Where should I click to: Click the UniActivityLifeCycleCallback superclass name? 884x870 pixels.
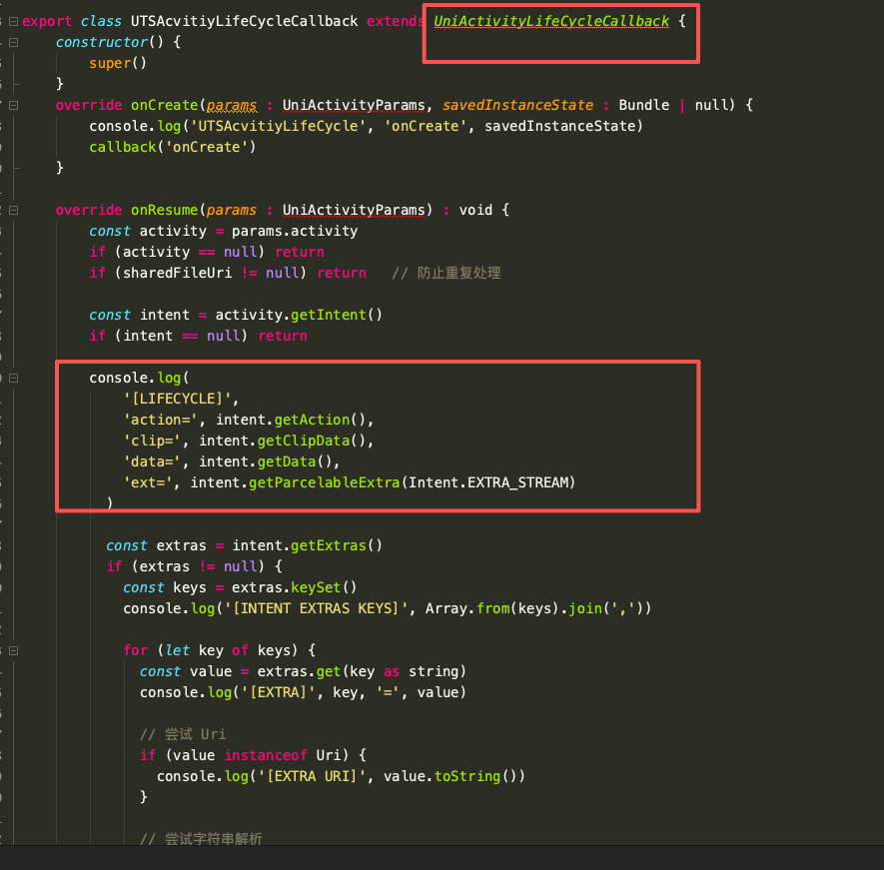click(x=551, y=21)
